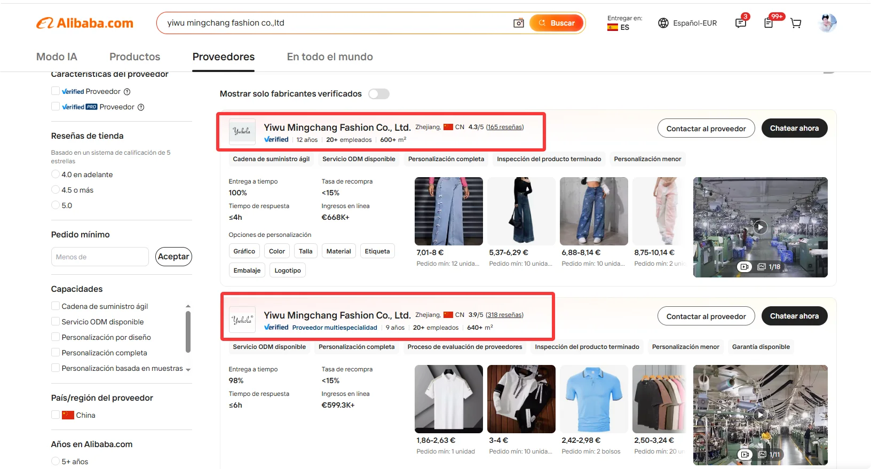871x469 pixels.
Task: Play the second supplier's factory video
Action: pos(761,415)
